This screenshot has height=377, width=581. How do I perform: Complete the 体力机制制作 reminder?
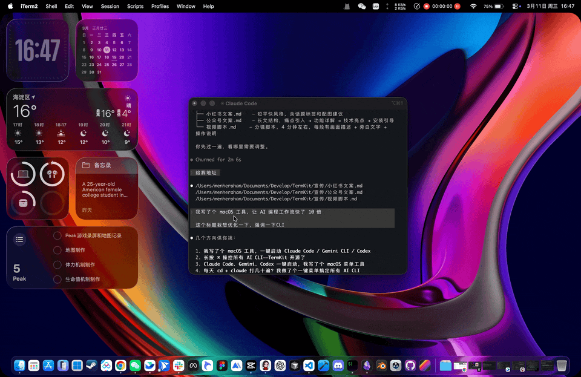pos(57,265)
